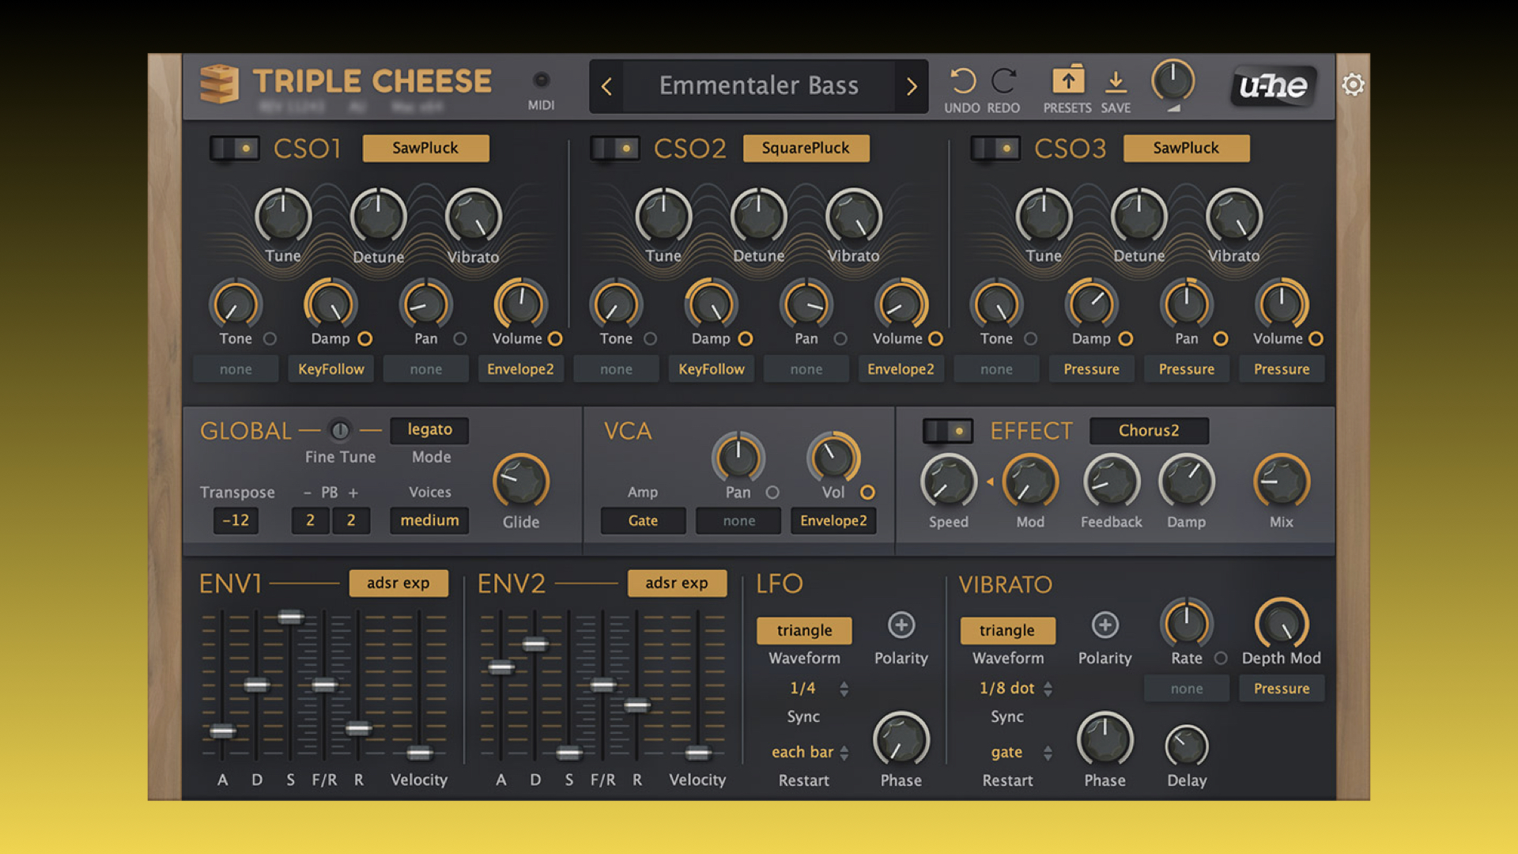Screen dimensions: 1518x854
Task: Open the CSO2 SquarePluck waveform selector
Action: coord(806,148)
